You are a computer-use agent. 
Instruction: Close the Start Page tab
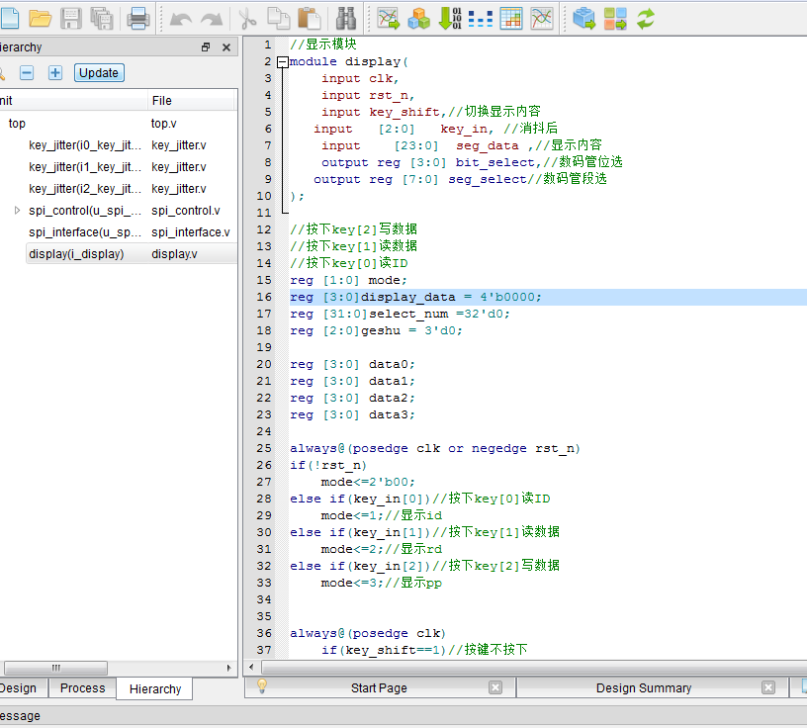click(495, 687)
